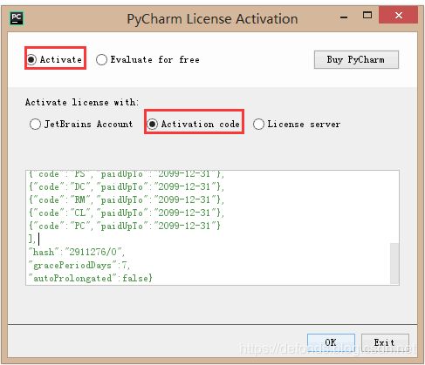425x365 pixels.
Task: Click the Exit button
Action: (x=385, y=342)
